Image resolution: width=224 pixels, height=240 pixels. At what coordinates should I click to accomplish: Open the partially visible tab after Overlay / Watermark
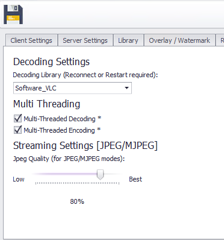[220, 40]
